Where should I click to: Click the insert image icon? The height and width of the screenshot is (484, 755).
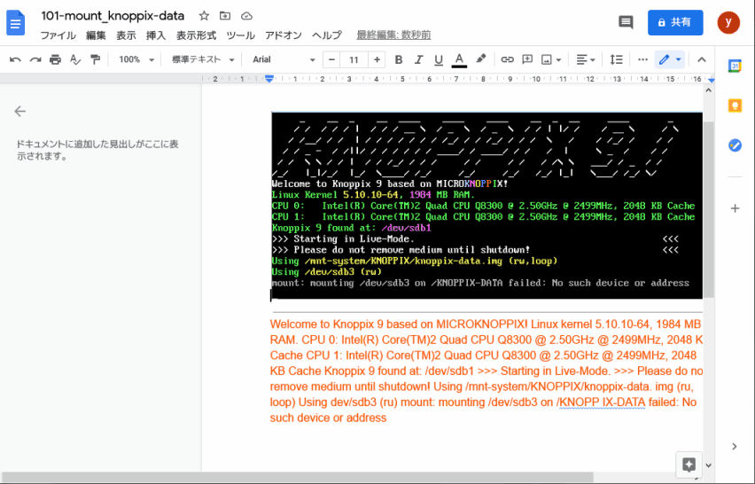click(x=547, y=59)
